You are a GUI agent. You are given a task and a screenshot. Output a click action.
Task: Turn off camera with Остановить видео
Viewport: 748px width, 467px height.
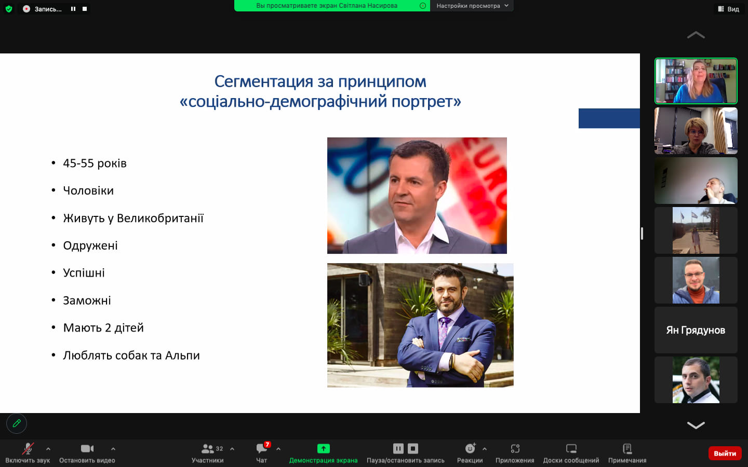(87, 452)
